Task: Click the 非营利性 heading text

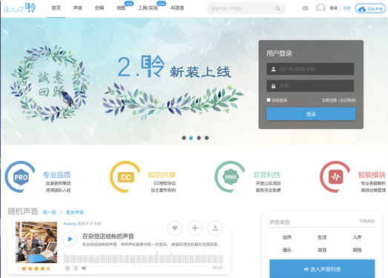Action: pos(266,175)
